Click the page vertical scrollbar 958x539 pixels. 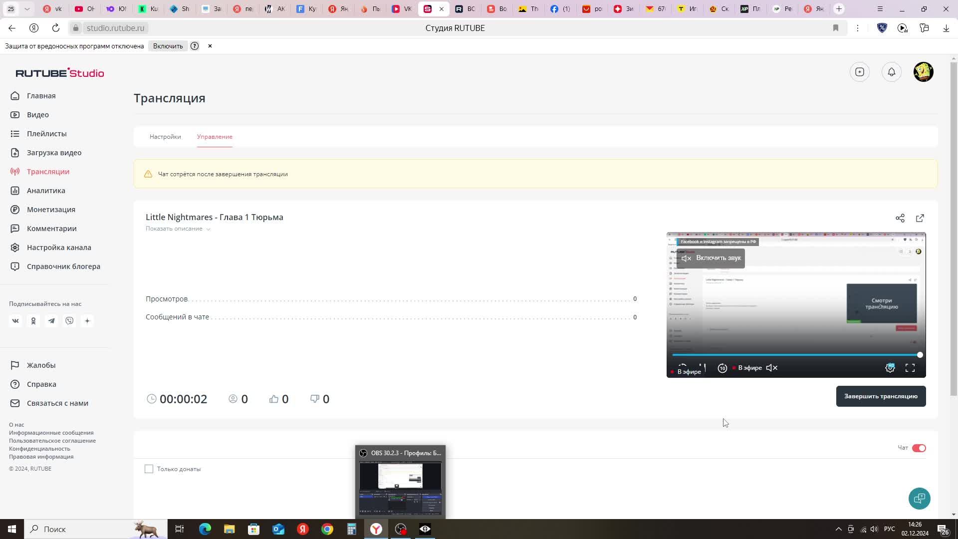954,229
